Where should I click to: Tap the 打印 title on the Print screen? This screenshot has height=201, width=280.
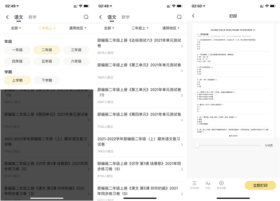(233, 16)
